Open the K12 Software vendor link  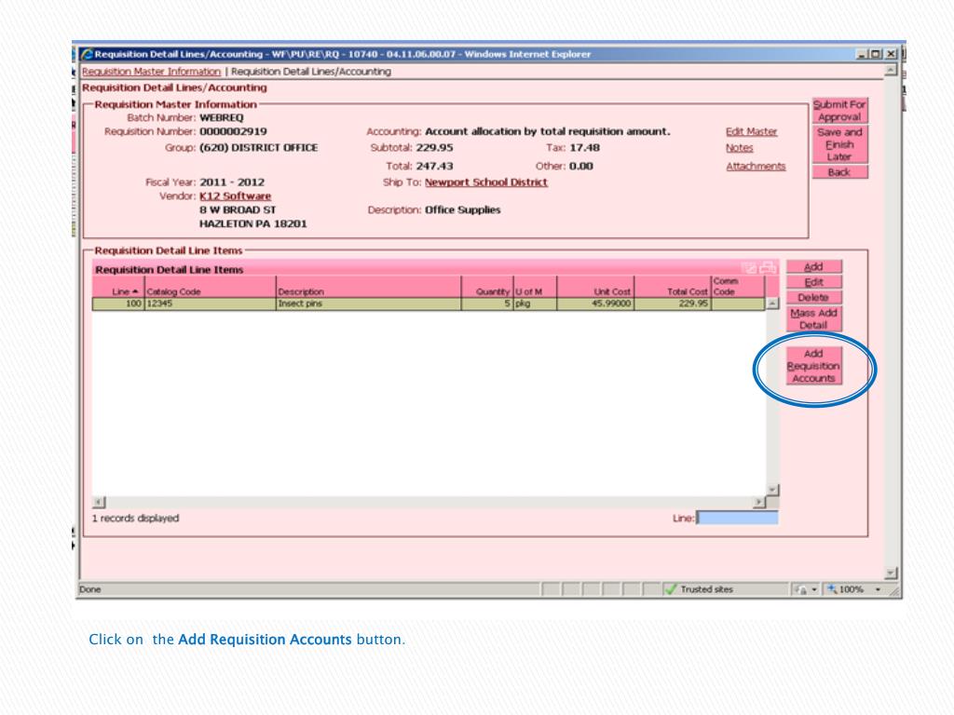(235, 196)
